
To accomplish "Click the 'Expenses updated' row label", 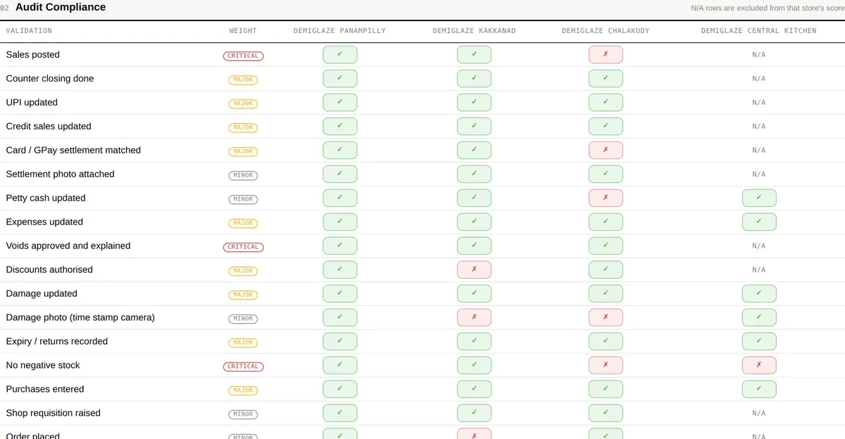I will tap(44, 222).
